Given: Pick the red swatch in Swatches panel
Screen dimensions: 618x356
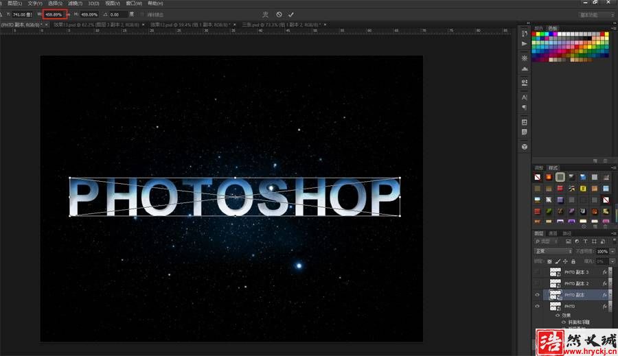Looking at the screenshot, I should (534, 34).
